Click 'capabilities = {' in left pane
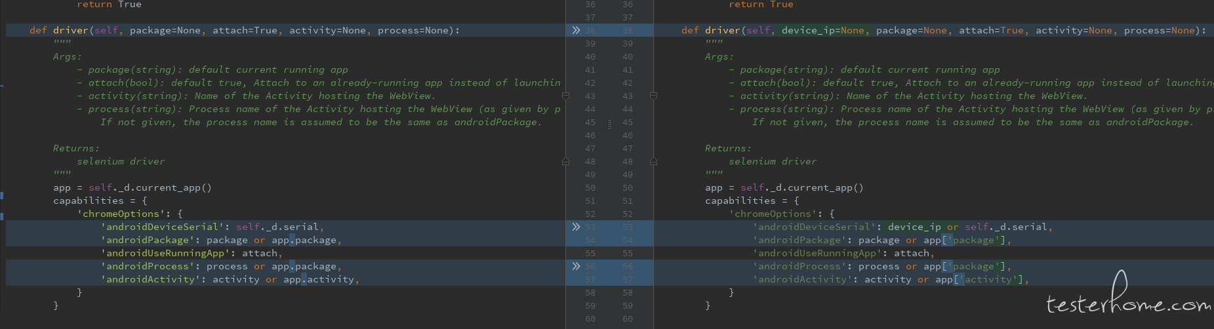1214x329 pixels. click(100, 201)
